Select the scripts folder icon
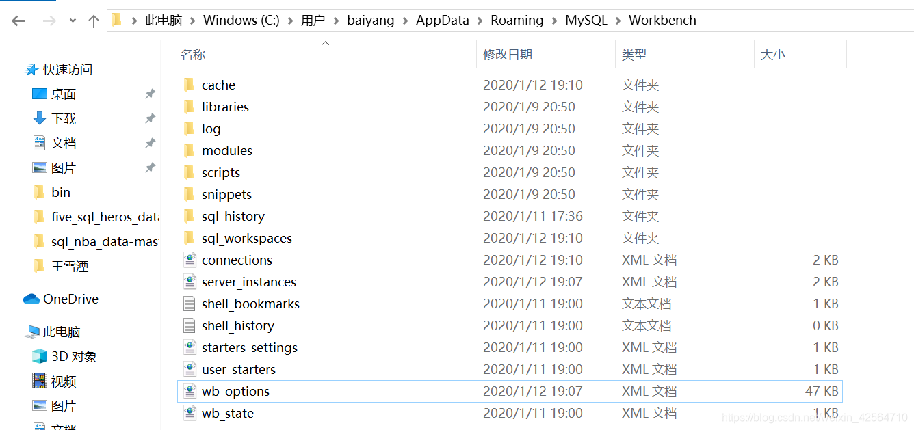Viewport: 914px width, 430px height. [190, 172]
